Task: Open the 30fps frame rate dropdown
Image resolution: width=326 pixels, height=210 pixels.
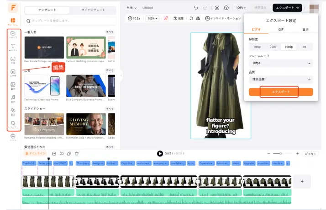Action: click(281, 63)
